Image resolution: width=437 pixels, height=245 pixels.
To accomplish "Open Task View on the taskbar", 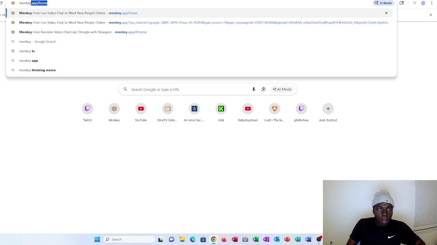I will click(x=160, y=239).
